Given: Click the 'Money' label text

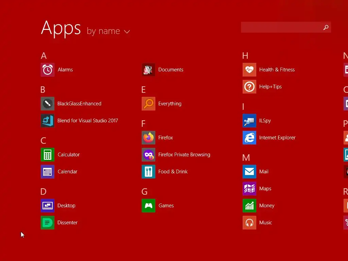Looking at the screenshot, I should (x=267, y=206).
